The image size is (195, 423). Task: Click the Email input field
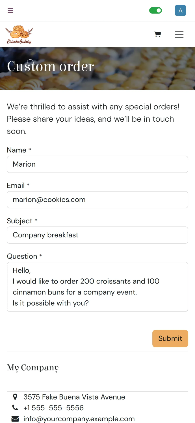click(97, 199)
